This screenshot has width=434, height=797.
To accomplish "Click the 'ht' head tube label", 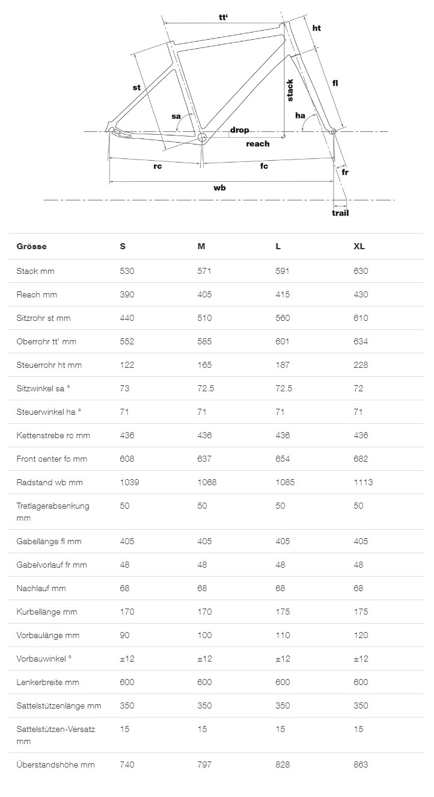I will (317, 28).
